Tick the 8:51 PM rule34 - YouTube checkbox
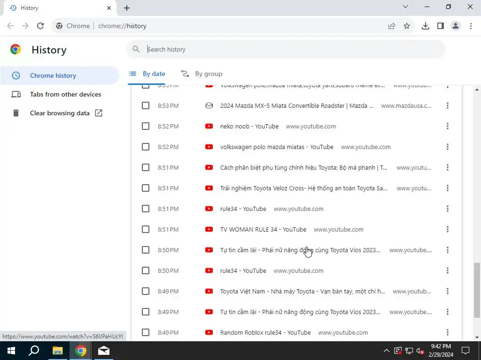Screen dimensions: 481x360 (146, 209)
